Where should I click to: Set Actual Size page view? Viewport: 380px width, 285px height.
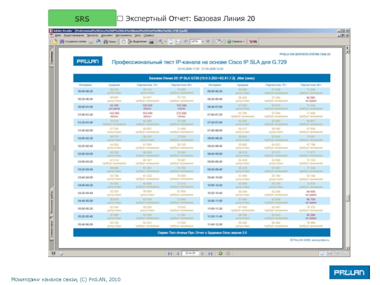click(x=171, y=42)
